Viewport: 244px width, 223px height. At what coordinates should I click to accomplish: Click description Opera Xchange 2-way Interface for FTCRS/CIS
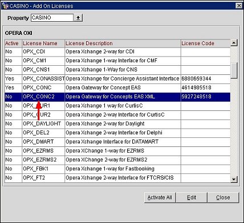pyautogui.click(x=120, y=178)
